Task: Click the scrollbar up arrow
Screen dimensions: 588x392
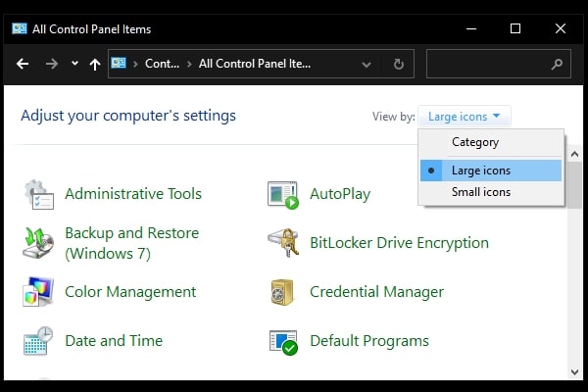Action: point(574,154)
